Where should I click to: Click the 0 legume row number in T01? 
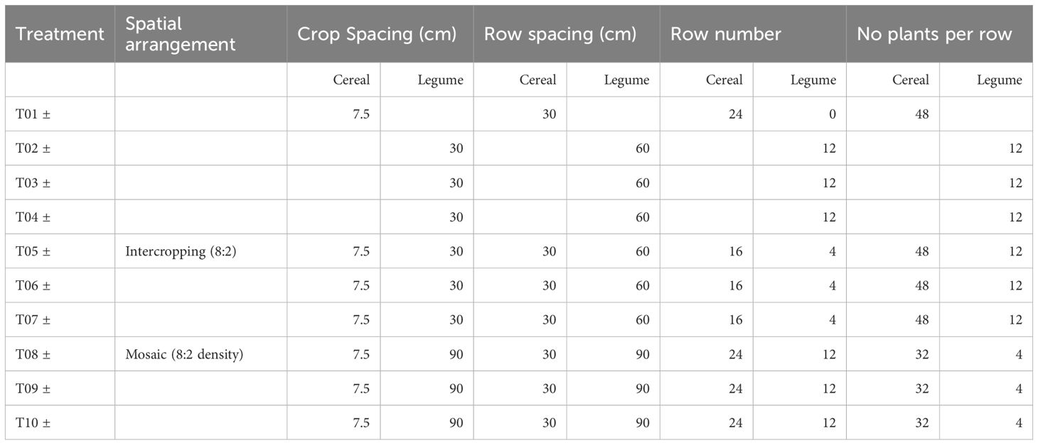pos(832,114)
